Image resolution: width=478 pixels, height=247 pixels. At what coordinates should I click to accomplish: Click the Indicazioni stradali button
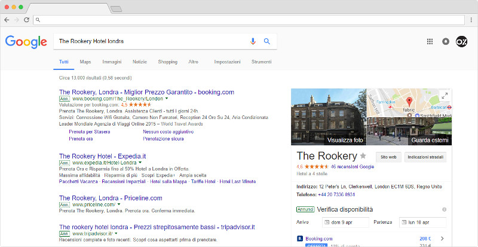(425, 157)
